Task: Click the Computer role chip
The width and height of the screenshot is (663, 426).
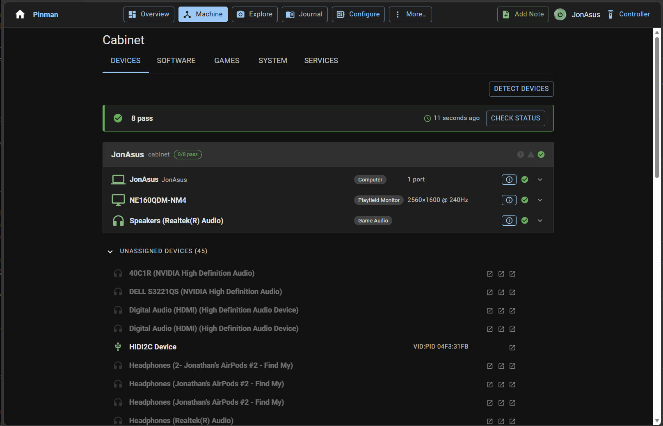Action: (370, 179)
